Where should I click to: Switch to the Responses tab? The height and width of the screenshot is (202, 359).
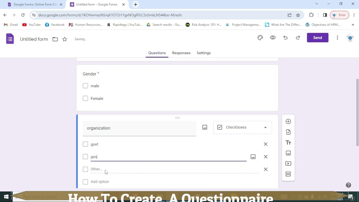(x=181, y=53)
